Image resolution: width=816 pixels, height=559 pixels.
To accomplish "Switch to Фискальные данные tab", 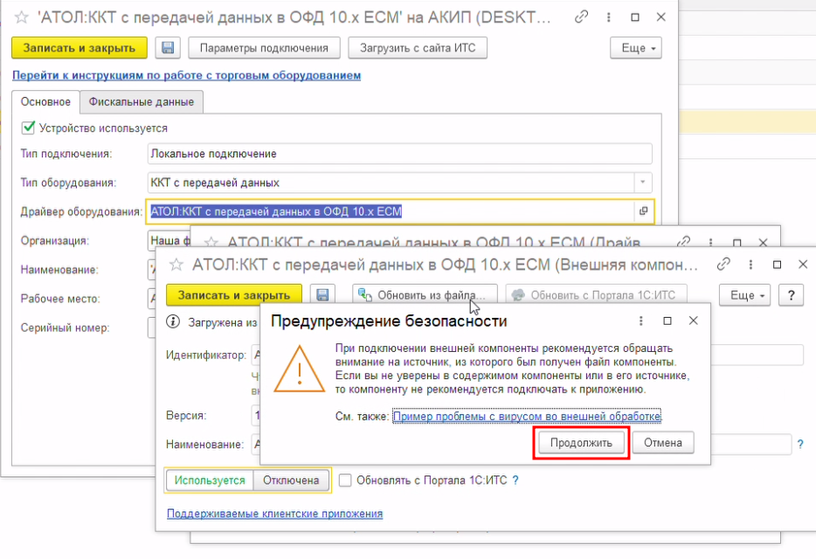I will tap(141, 102).
